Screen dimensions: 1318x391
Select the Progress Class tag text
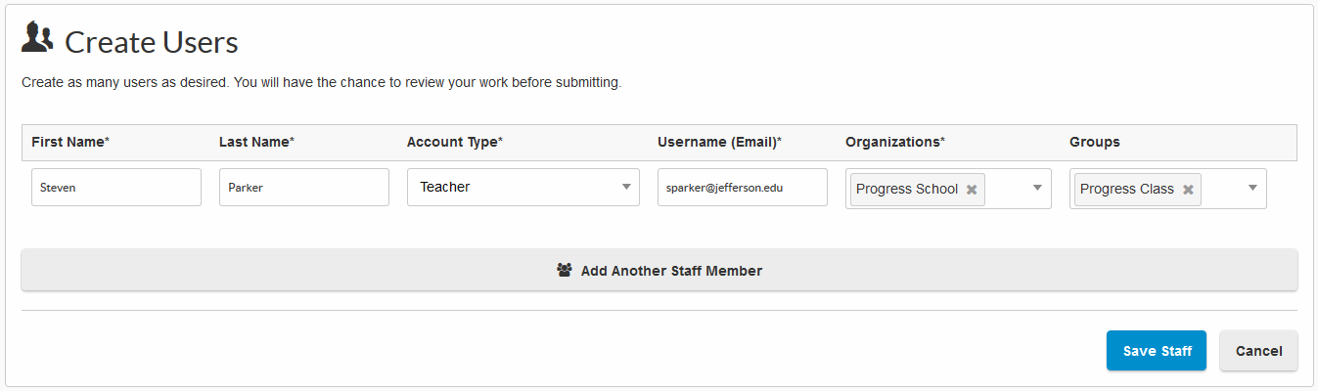1127,190
